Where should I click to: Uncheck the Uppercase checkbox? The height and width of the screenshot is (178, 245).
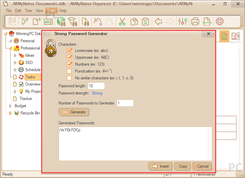[x=69, y=57]
